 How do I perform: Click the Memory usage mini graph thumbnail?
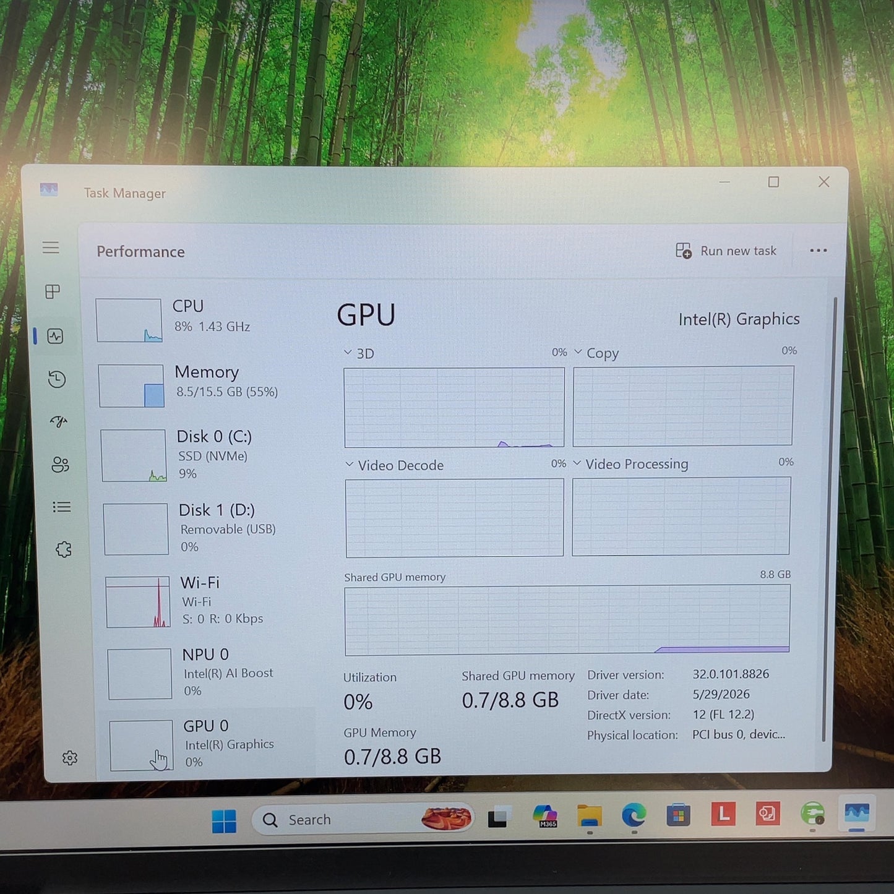[x=131, y=385]
